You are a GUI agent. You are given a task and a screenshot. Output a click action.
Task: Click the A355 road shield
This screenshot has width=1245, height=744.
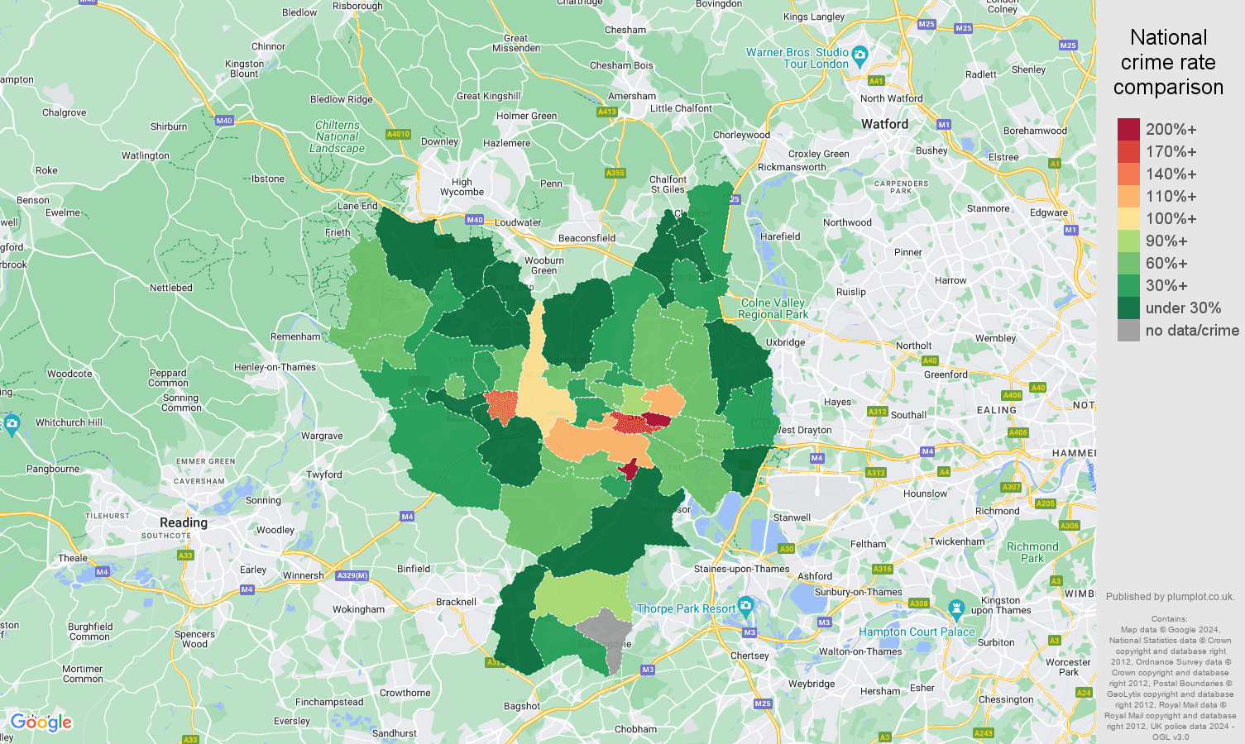coord(615,173)
